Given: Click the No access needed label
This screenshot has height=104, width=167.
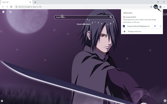Looking at the screenshot, I should pyautogui.click(x=129, y=17).
